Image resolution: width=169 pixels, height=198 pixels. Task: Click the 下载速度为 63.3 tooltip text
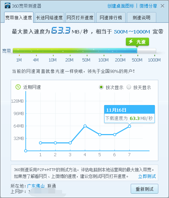tap(129, 118)
